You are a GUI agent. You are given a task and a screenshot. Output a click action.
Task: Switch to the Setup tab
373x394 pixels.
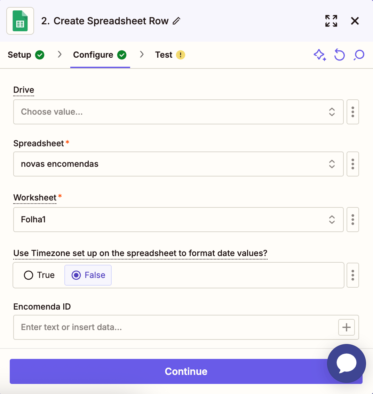pyautogui.click(x=26, y=55)
